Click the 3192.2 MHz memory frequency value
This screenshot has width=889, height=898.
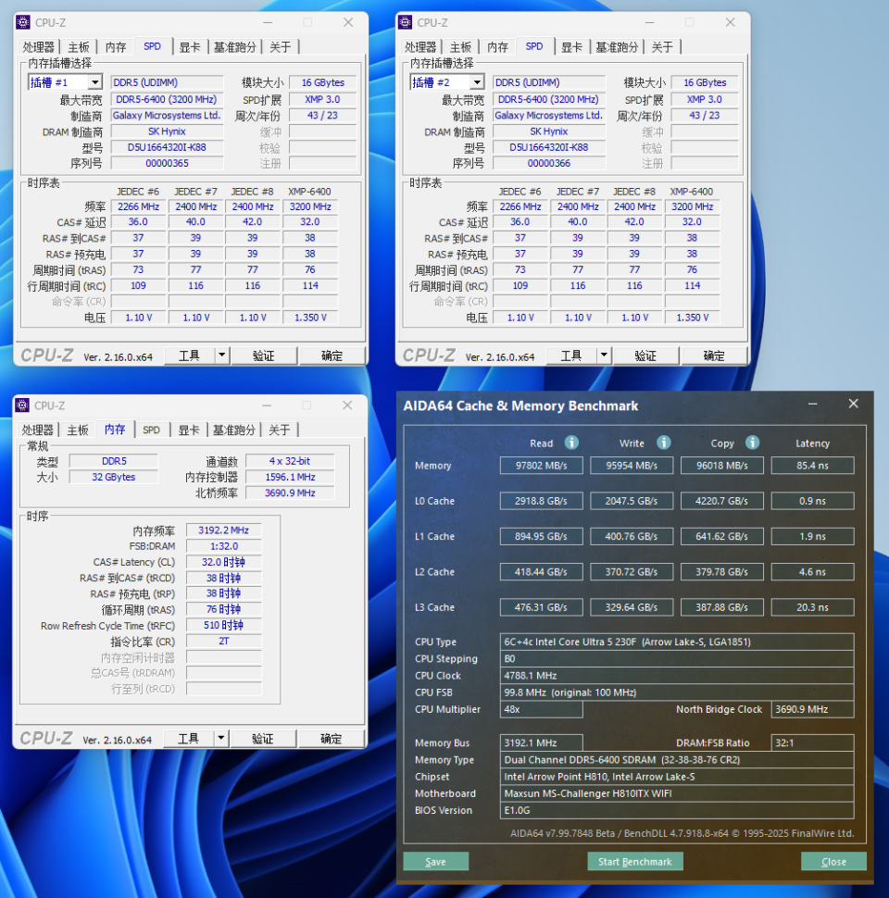(x=224, y=530)
